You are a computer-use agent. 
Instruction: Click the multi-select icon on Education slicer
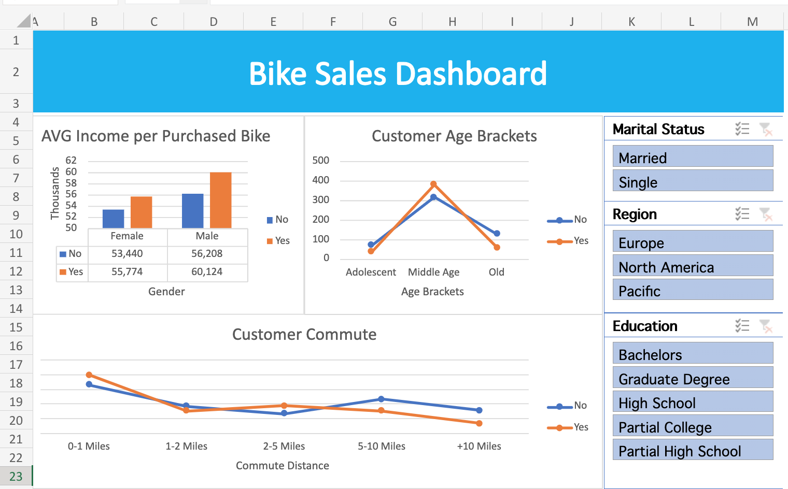tap(743, 326)
